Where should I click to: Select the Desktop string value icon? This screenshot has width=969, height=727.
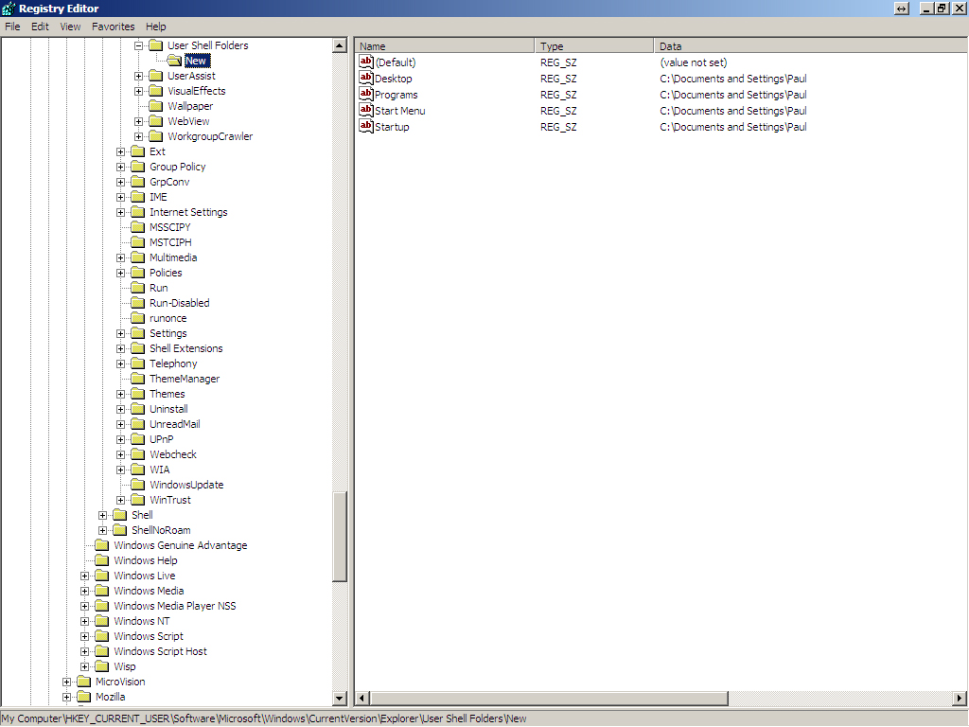click(x=366, y=78)
